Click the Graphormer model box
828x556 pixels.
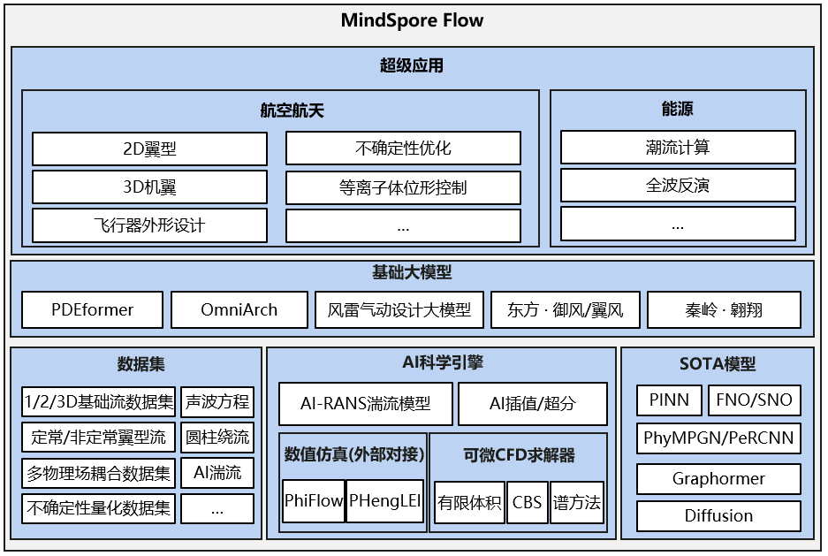718,478
